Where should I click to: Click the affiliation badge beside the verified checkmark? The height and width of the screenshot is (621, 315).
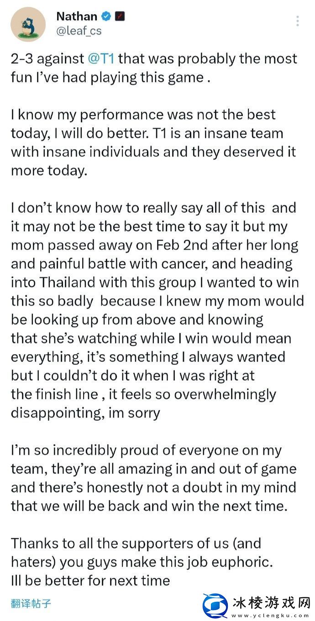[120, 16]
